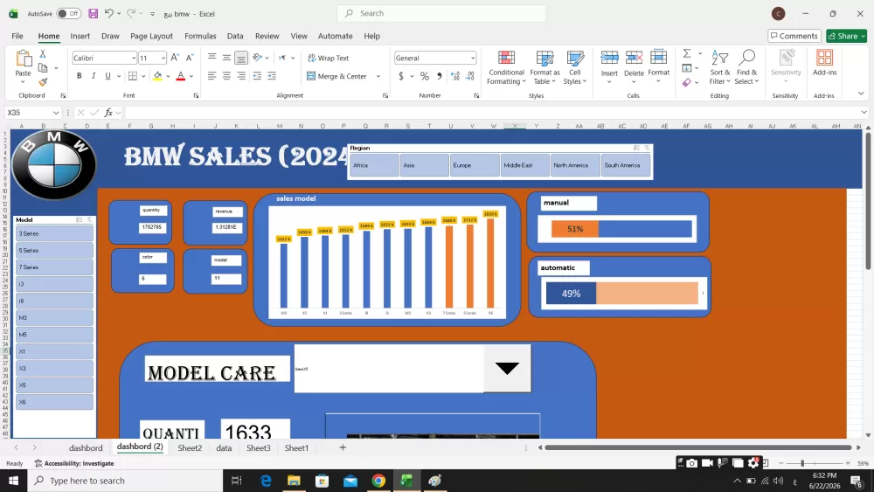This screenshot has height=492, width=874.
Task: Toggle Bold formatting
Action: [80, 76]
